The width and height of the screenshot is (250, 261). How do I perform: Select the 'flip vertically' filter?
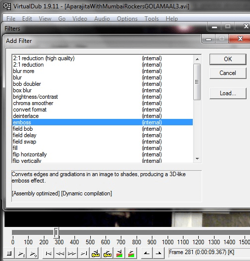pos(103,160)
